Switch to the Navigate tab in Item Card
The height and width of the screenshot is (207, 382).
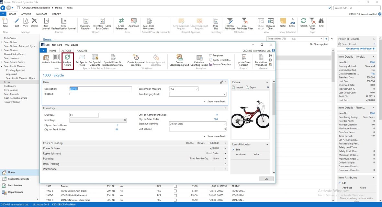[x=82, y=51]
